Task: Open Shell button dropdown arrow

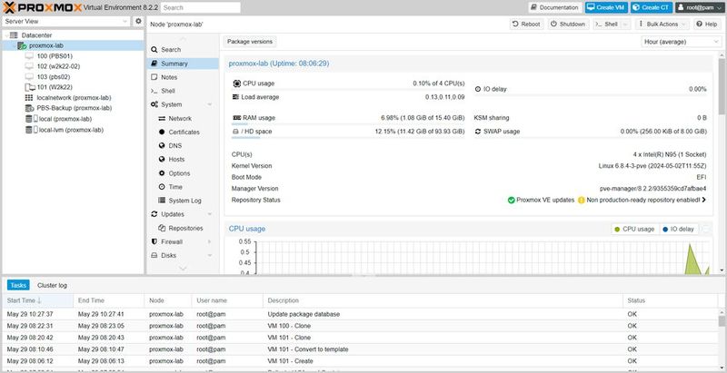Action: 625,25
